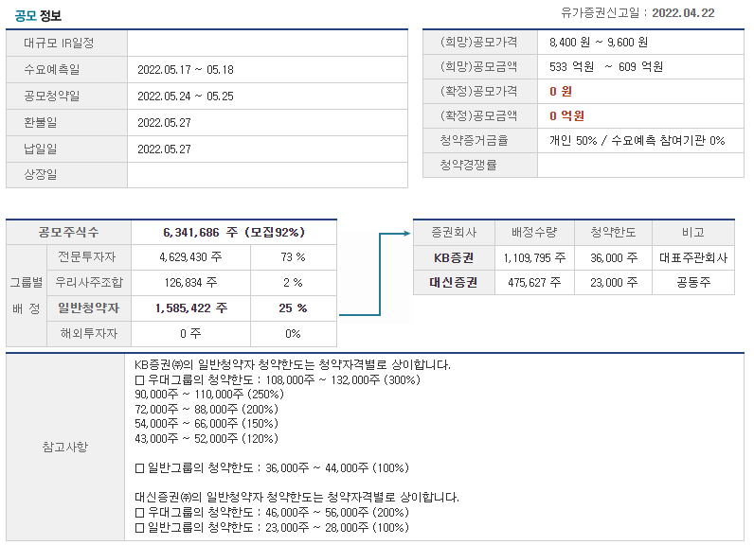Click the 청약경쟁률 label

pyautogui.click(x=468, y=165)
